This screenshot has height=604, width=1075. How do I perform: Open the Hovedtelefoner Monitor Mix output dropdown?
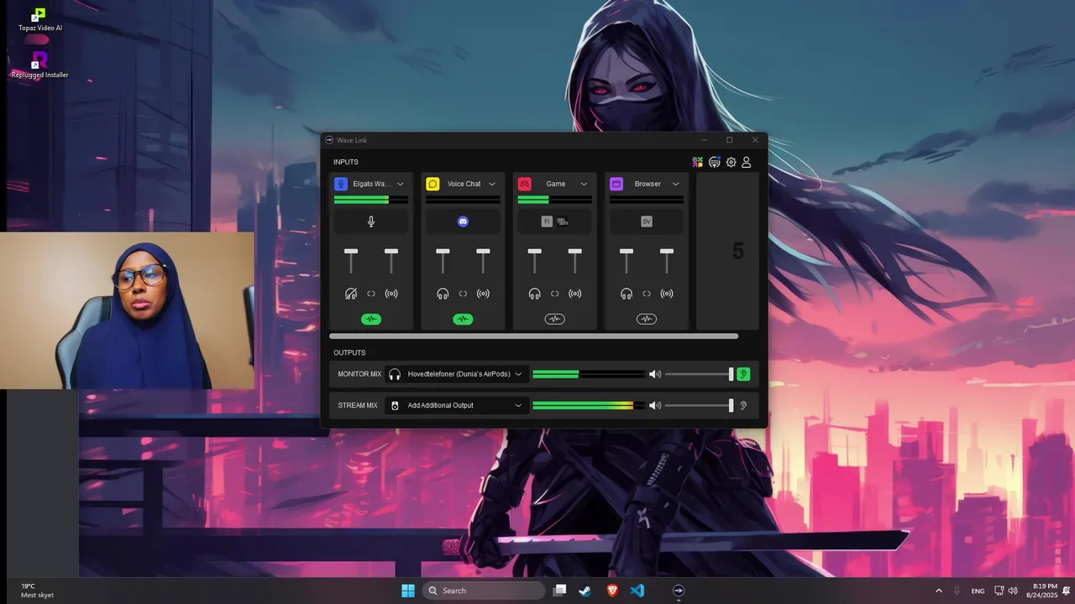[x=456, y=374]
